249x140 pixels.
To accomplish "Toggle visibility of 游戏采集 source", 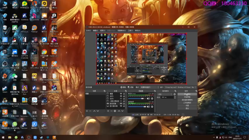I will tap(121, 104).
